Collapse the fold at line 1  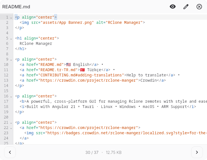[11, 17]
